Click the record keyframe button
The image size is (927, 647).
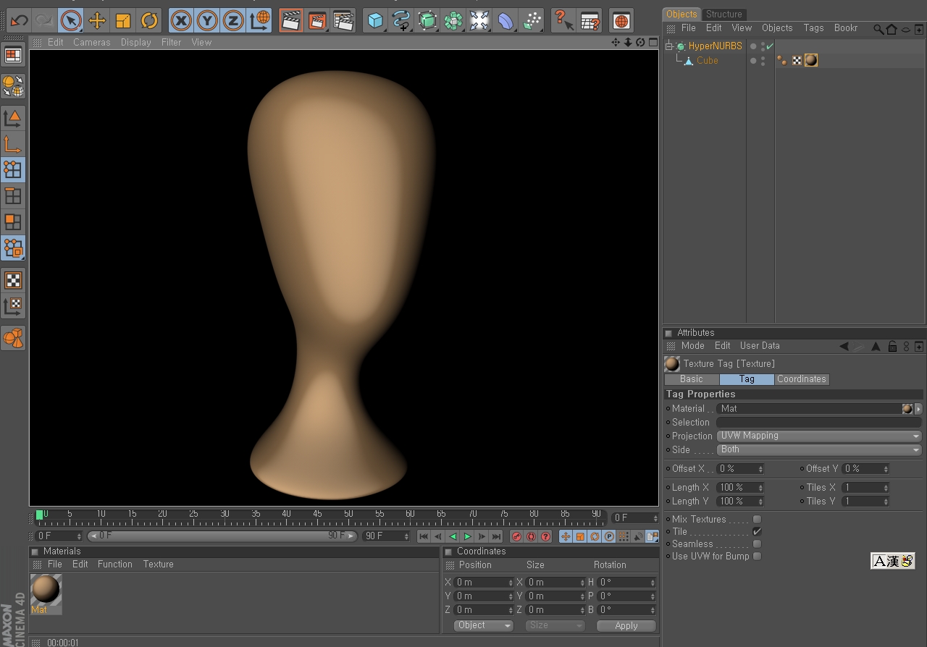[x=517, y=537]
